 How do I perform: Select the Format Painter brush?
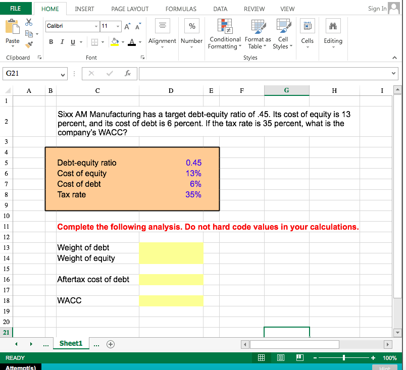pyautogui.click(x=29, y=45)
